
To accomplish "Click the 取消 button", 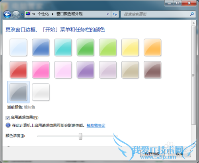I will point(180,154).
